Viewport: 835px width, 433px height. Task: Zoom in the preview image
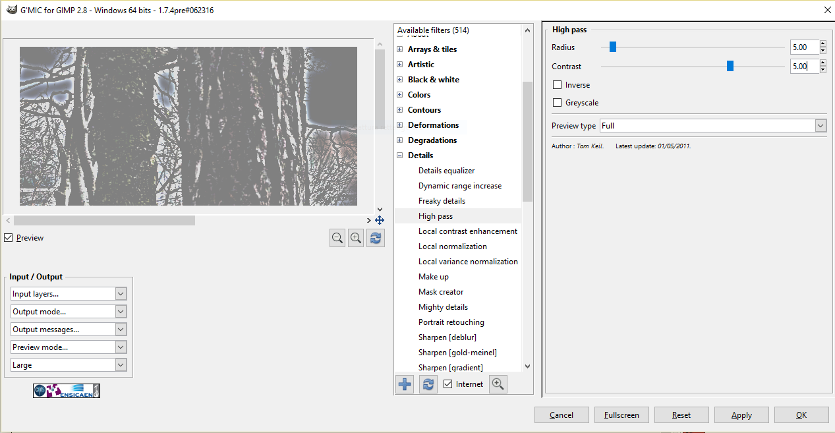click(x=356, y=239)
